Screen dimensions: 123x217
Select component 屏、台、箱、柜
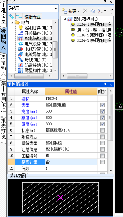click(92, 30)
